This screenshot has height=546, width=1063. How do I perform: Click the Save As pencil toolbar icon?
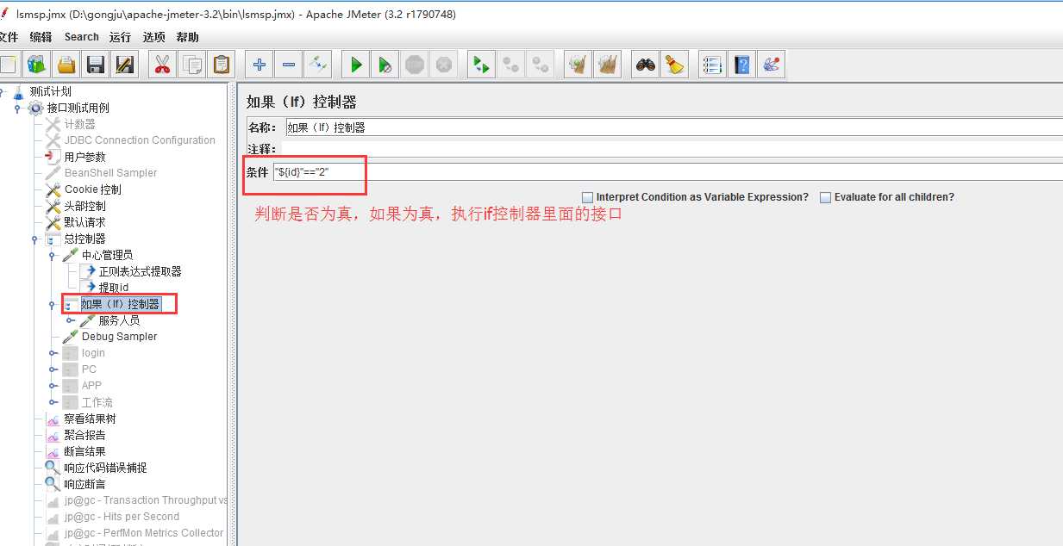[125, 65]
